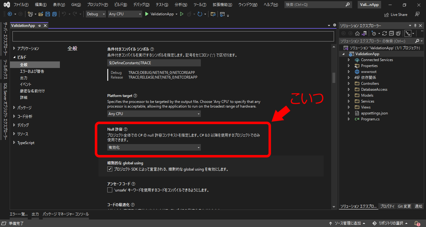Switch to the プロパティ bottom tab

(x=387, y=206)
